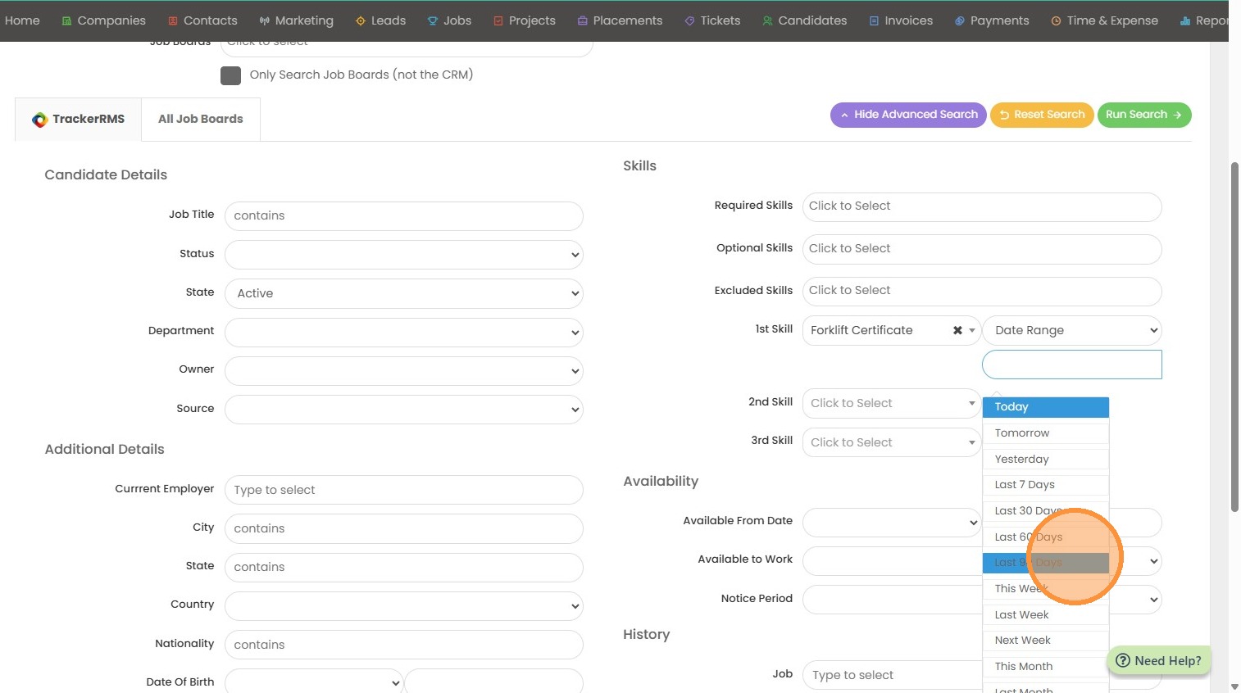The height and width of the screenshot is (693, 1241).
Task: Toggle Only Search Job Boards checkbox
Action: [230, 75]
